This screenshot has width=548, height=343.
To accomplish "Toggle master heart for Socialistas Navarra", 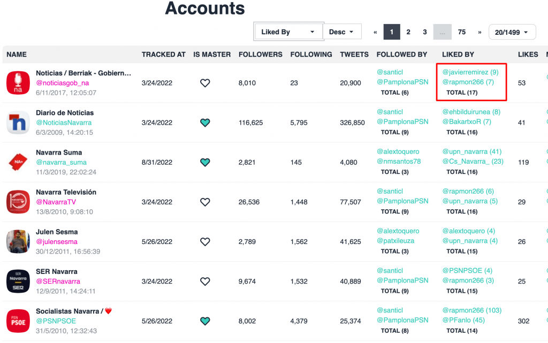I will click(x=205, y=321).
